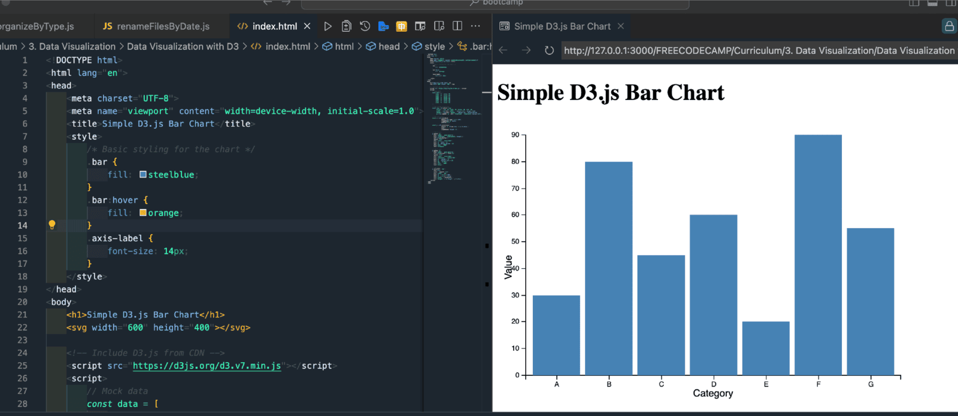The image size is (958, 416).
Task: Go back in the preview browser
Action: [x=504, y=50]
